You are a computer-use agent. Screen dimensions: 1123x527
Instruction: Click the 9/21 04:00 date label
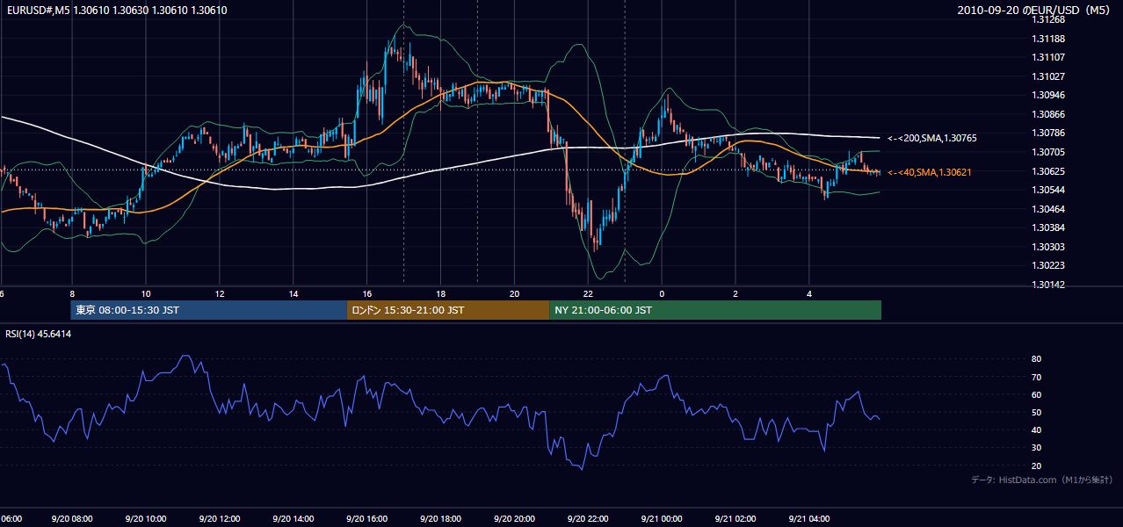[x=810, y=519]
